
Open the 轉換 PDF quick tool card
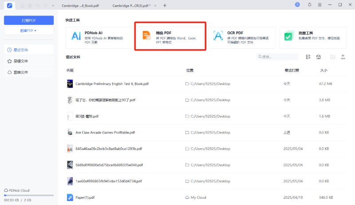click(170, 38)
